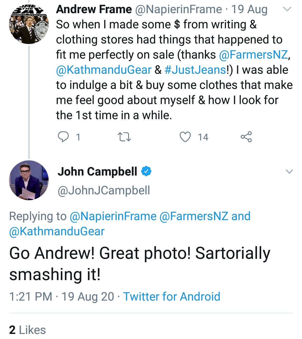Screen dimensions: 302x339
Task: Open @KathmanduGear mention in Andrew's tweet
Action: click(103, 70)
